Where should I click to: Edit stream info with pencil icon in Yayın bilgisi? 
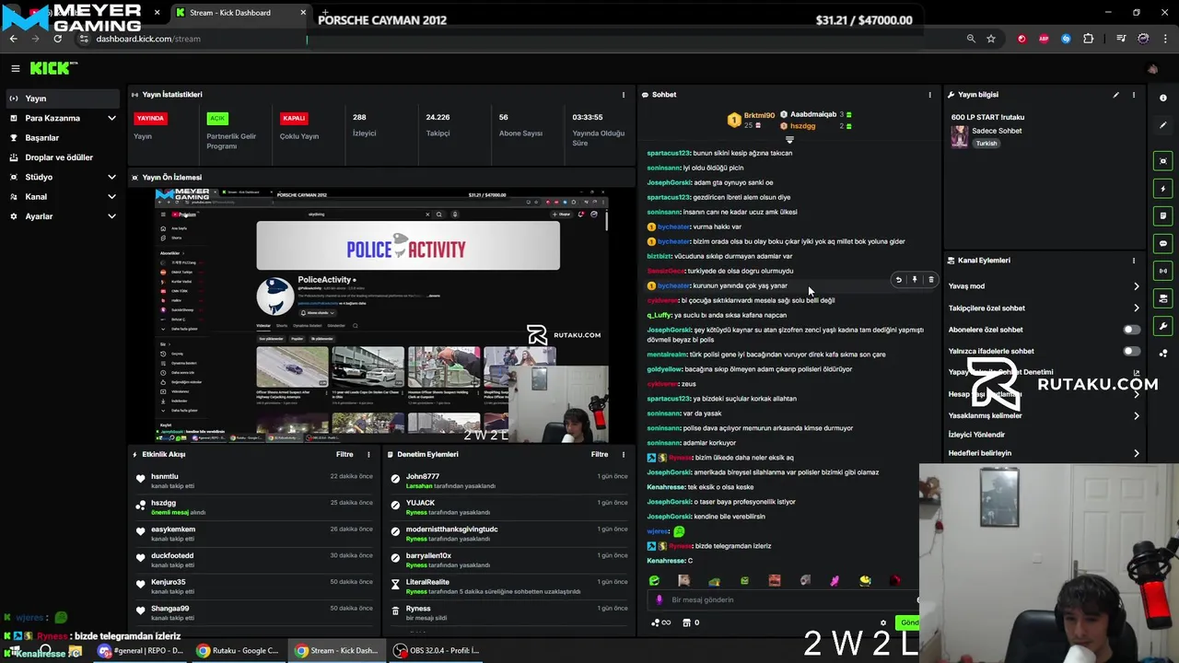click(x=1115, y=95)
